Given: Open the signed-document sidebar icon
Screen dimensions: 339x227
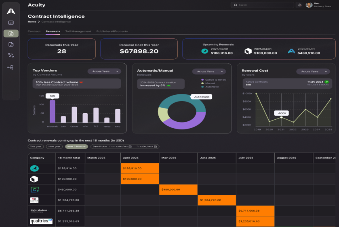Looking at the screenshot, I should [x=11, y=44].
